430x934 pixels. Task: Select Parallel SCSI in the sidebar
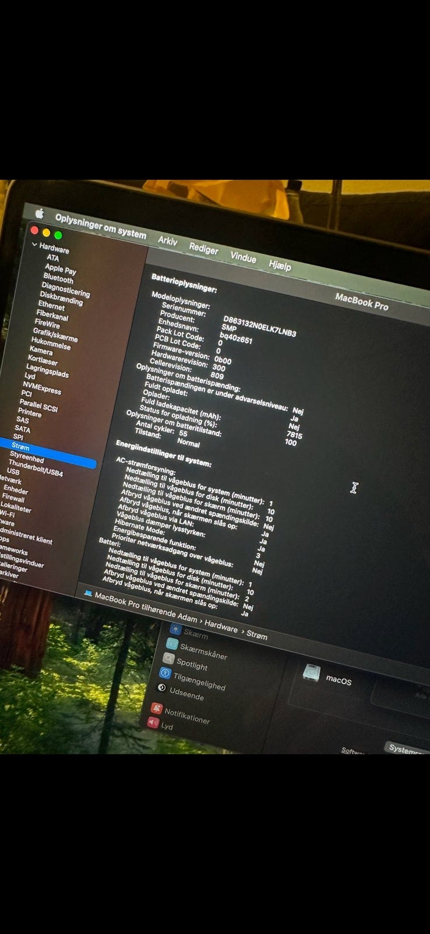coord(38,405)
